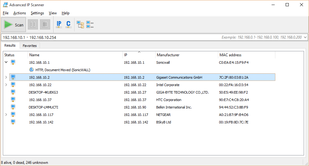Open the Settings menu
Image resolution: width=309 pixels, height=166 pixels.
coord(37,13)
